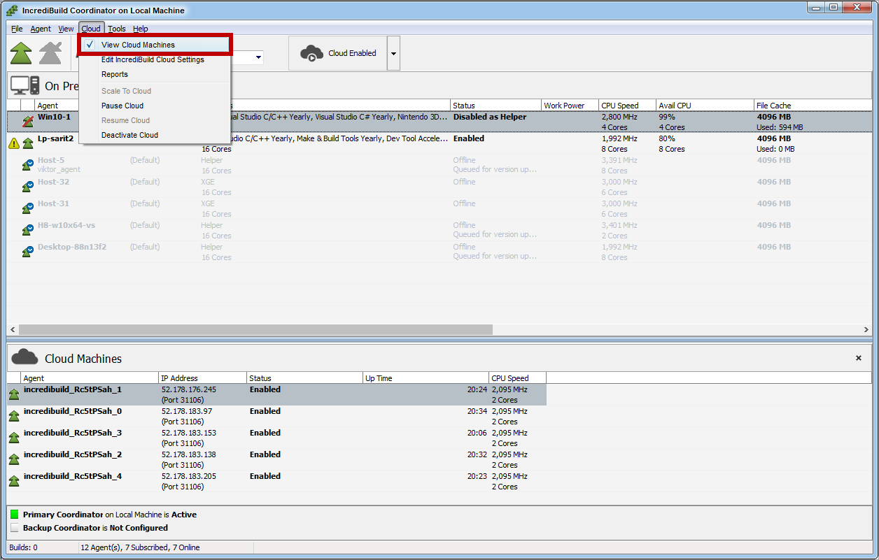This screenshot has width=879, height=560.
Task: Click IP address 52.178.183.205
Action: [189, 476]
